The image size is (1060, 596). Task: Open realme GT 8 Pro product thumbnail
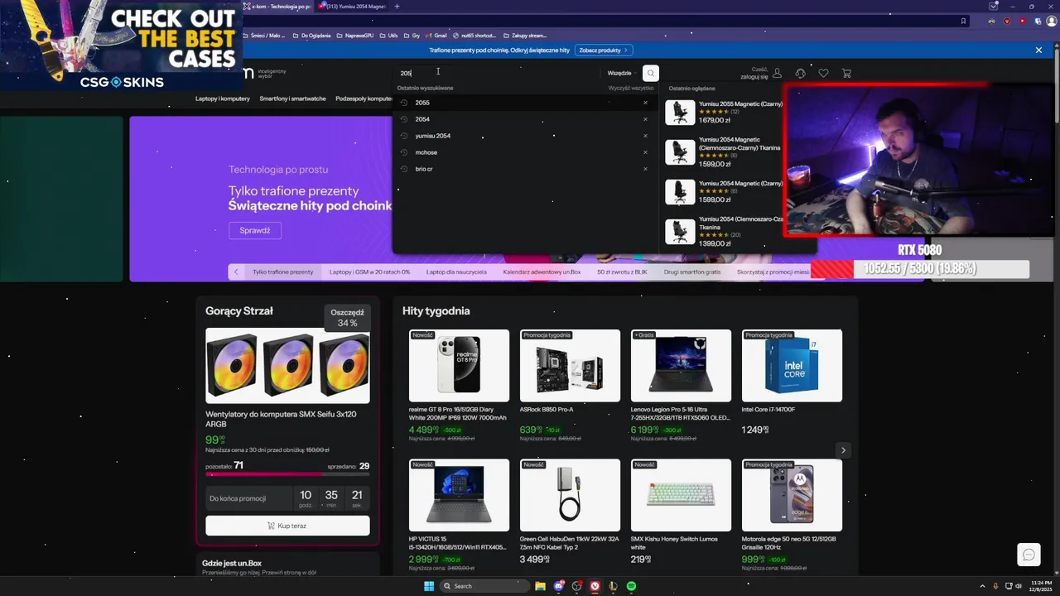[459, 366]
